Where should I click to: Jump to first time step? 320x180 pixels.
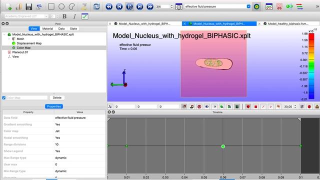[109, 6]
